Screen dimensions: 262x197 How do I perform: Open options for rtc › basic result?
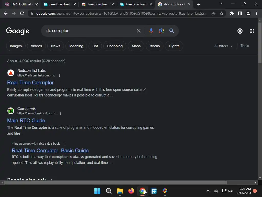pos(65,144)
